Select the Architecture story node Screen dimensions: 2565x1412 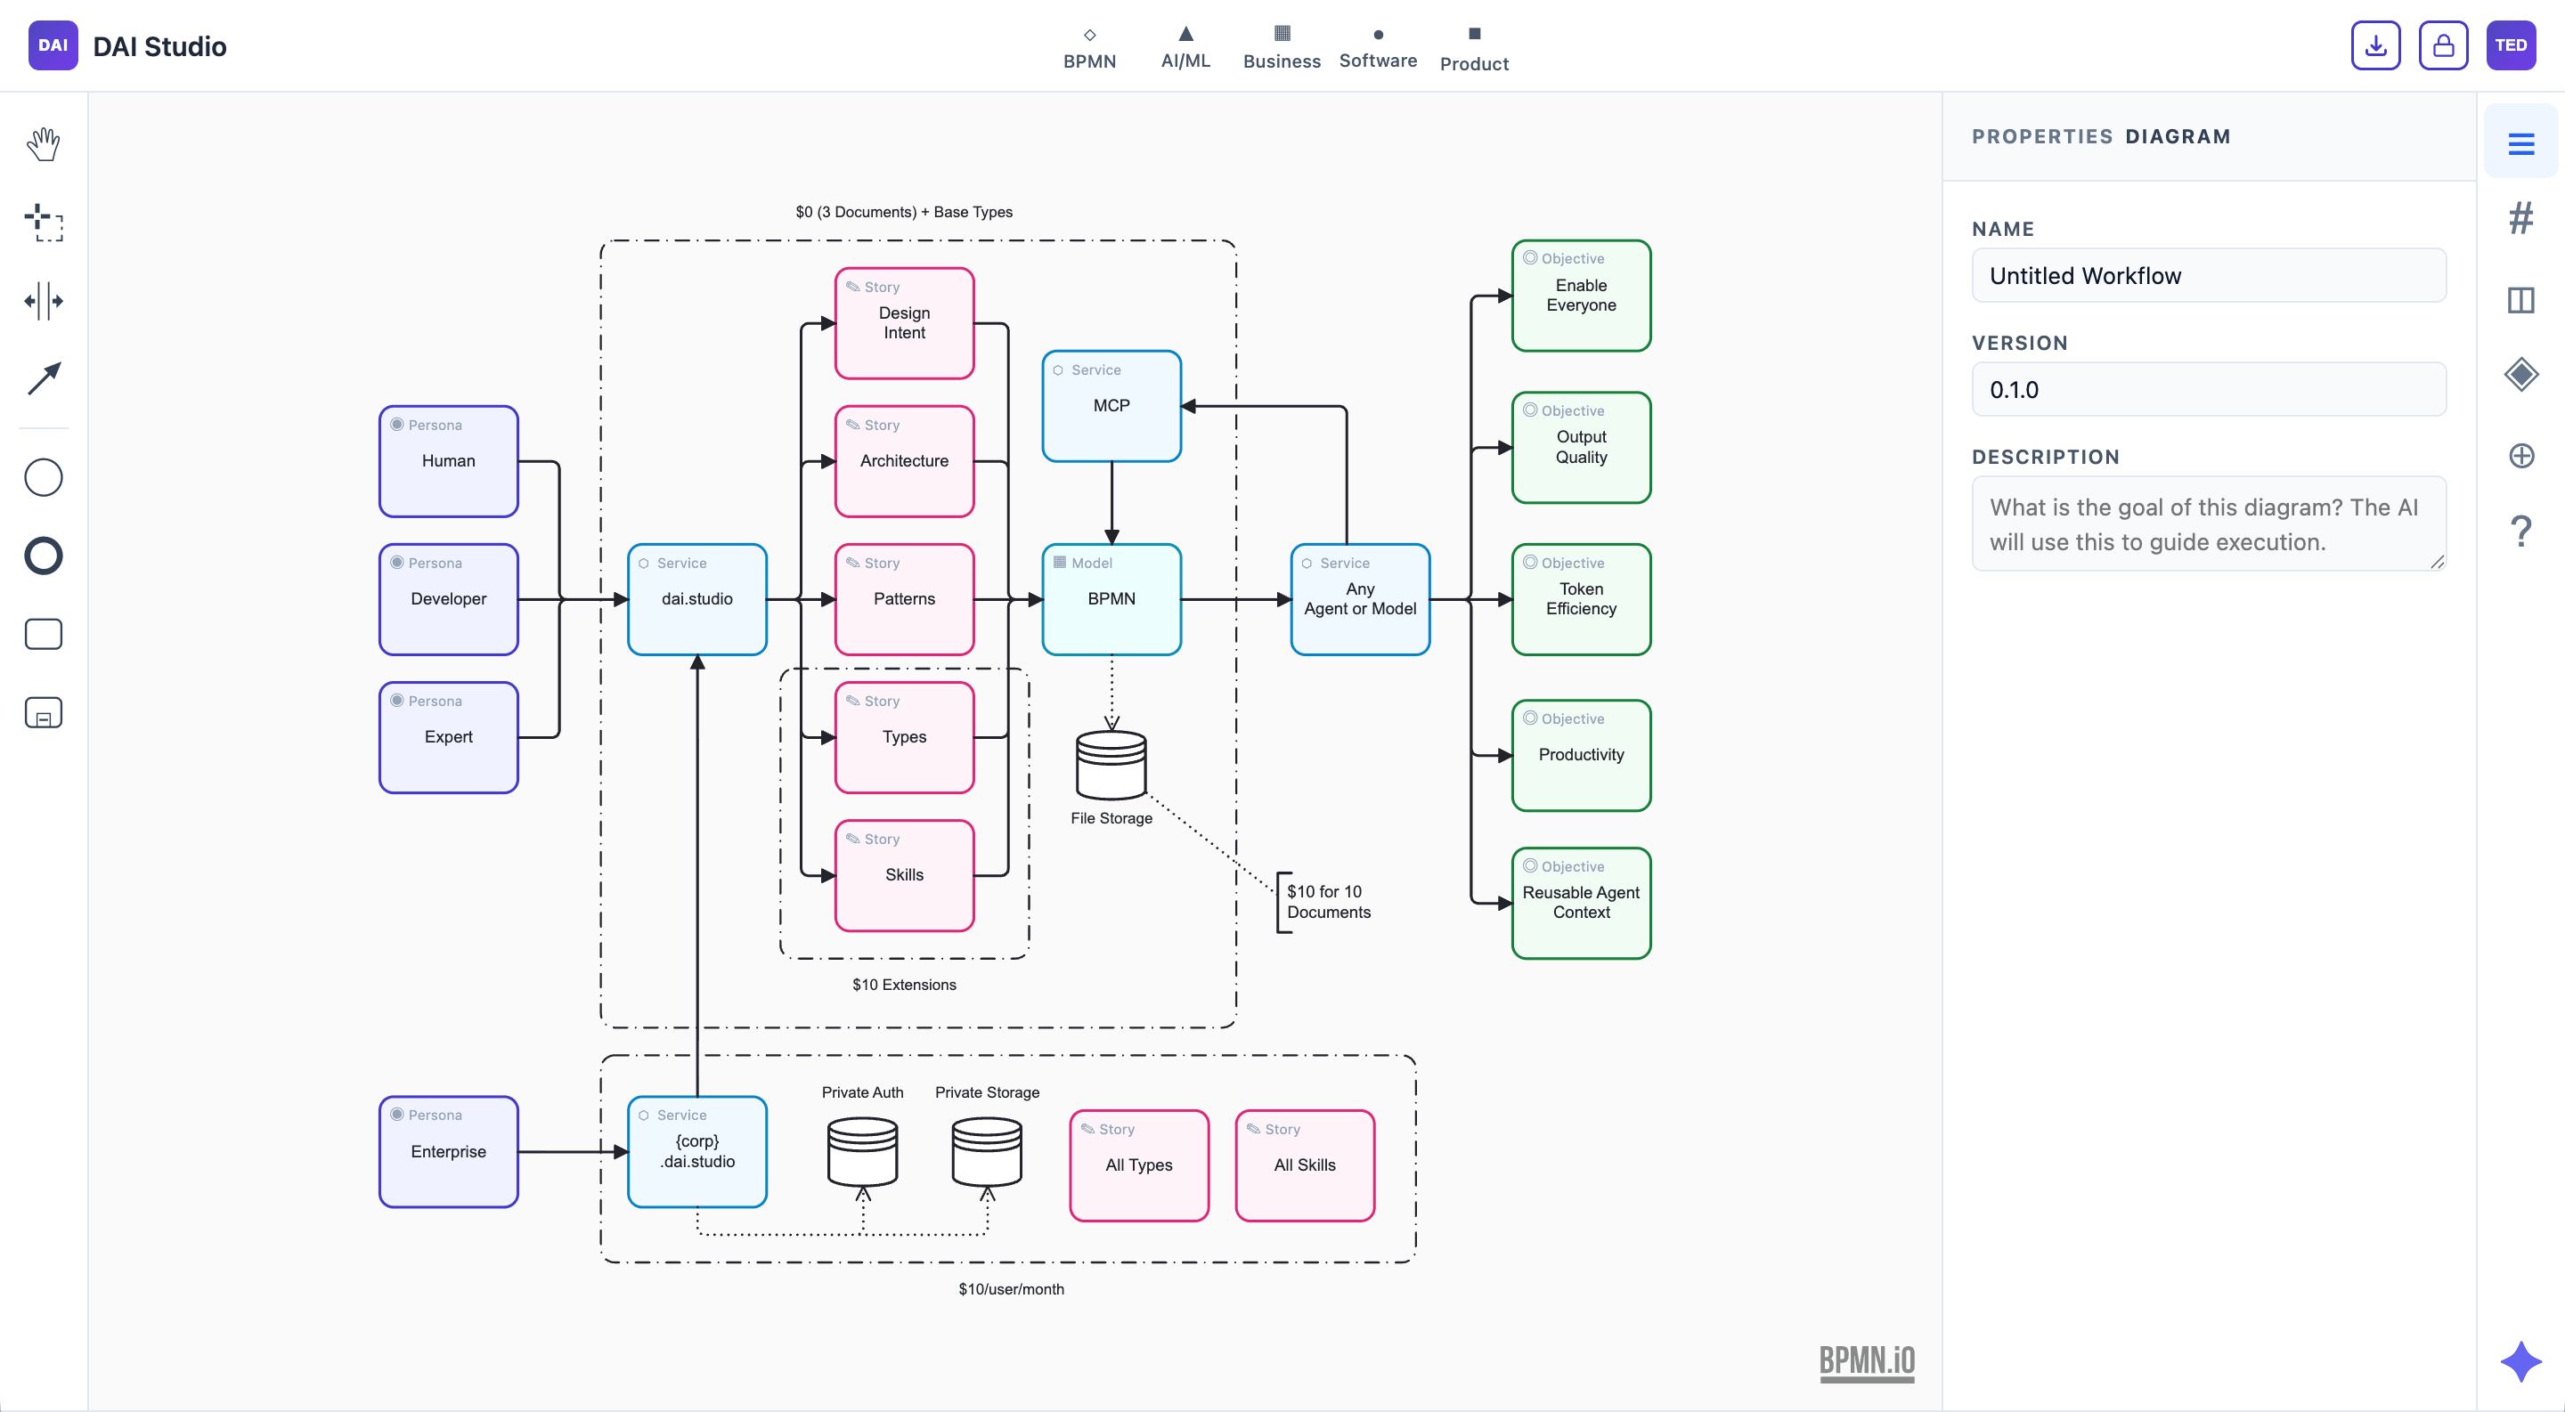pos(904,460)
